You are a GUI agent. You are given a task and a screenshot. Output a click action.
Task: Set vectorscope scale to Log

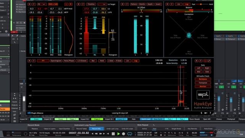click(186, 4)
